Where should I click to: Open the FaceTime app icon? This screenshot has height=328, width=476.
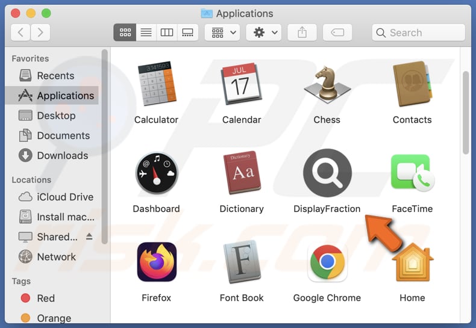[x=413, y=173]
